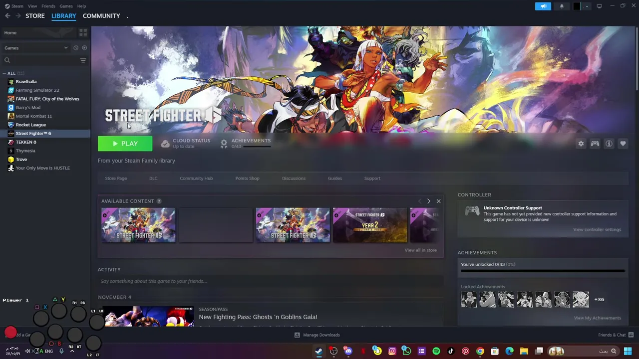
Task: Open the notifications bell
Action: pyautogui.click(x=562, y=6)
